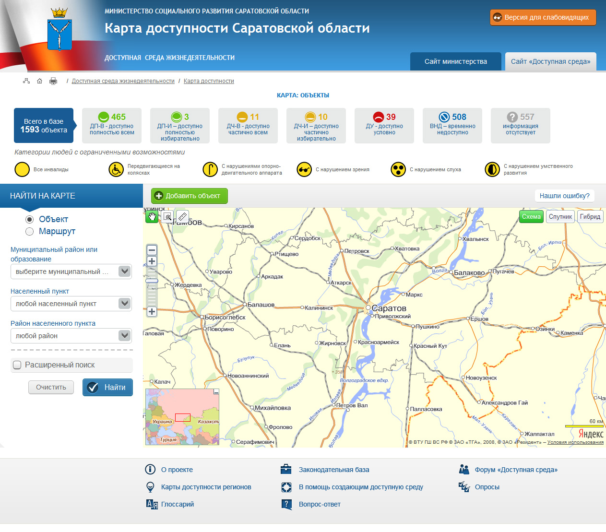Enable the Расширенный поиск checkbox

(17, 365)
